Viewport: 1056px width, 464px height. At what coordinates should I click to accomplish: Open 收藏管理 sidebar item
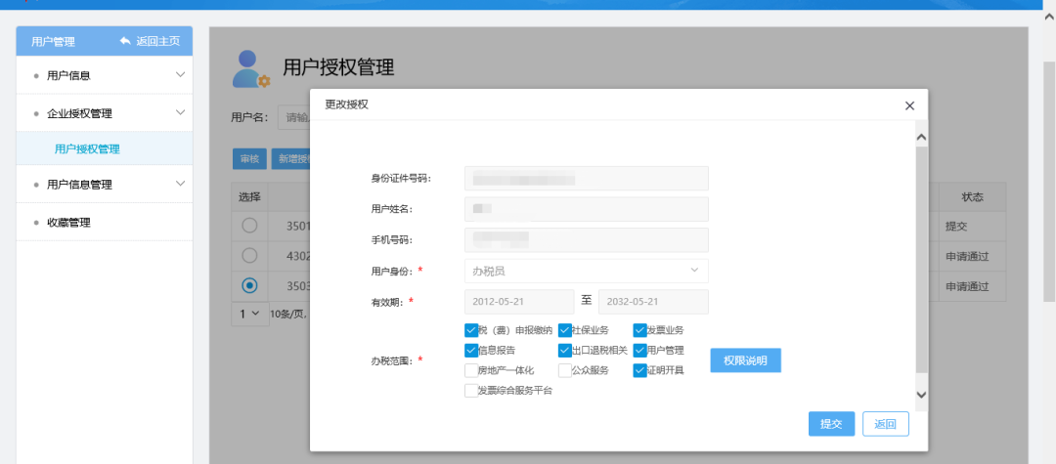coord(105,223)
